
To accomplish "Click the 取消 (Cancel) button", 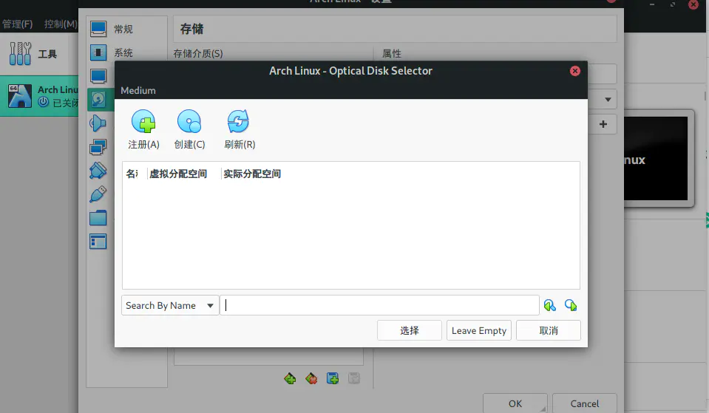I will (549, 330).
